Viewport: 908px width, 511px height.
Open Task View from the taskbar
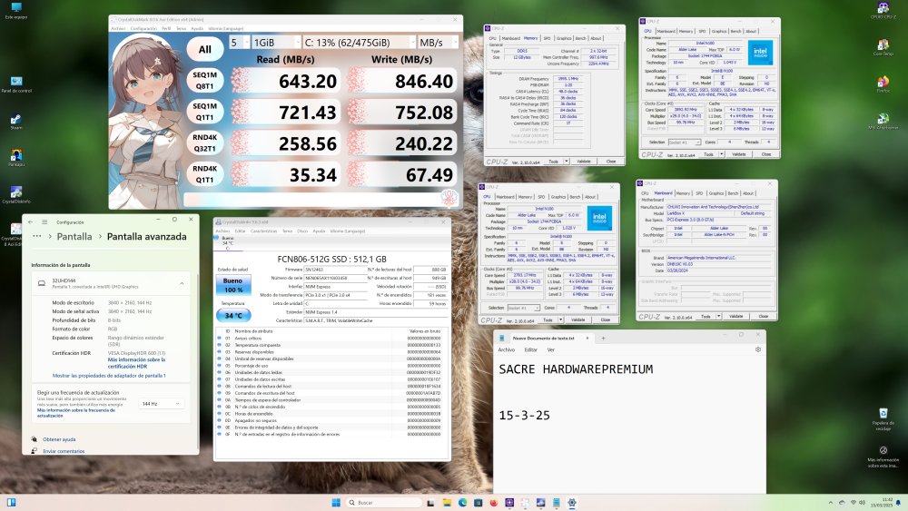pos(430,502)
